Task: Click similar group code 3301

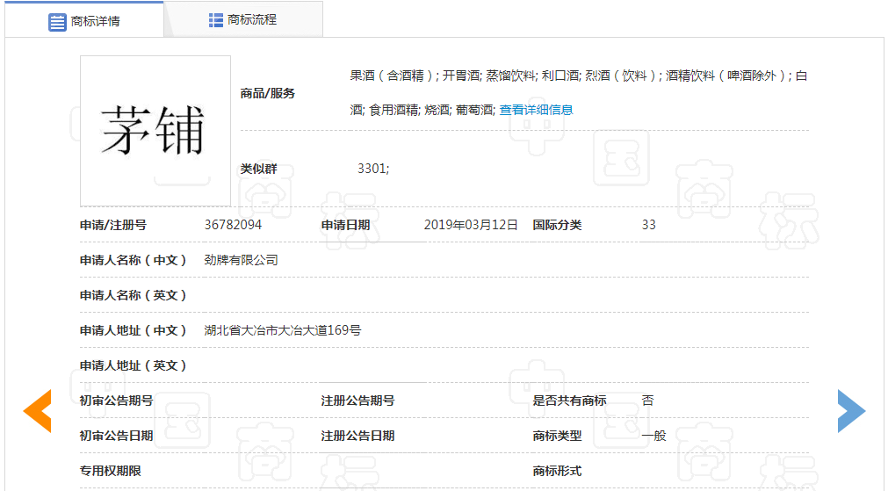Action: [x=372, y=169]
